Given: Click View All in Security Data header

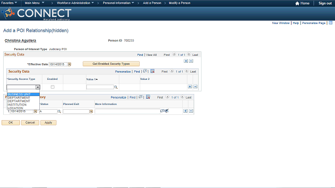Looking at the screenshot, I should tap(151, 55).
